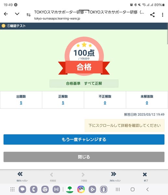Tap the system back navigation button
The image size is (168, 195).
point(147,189)
